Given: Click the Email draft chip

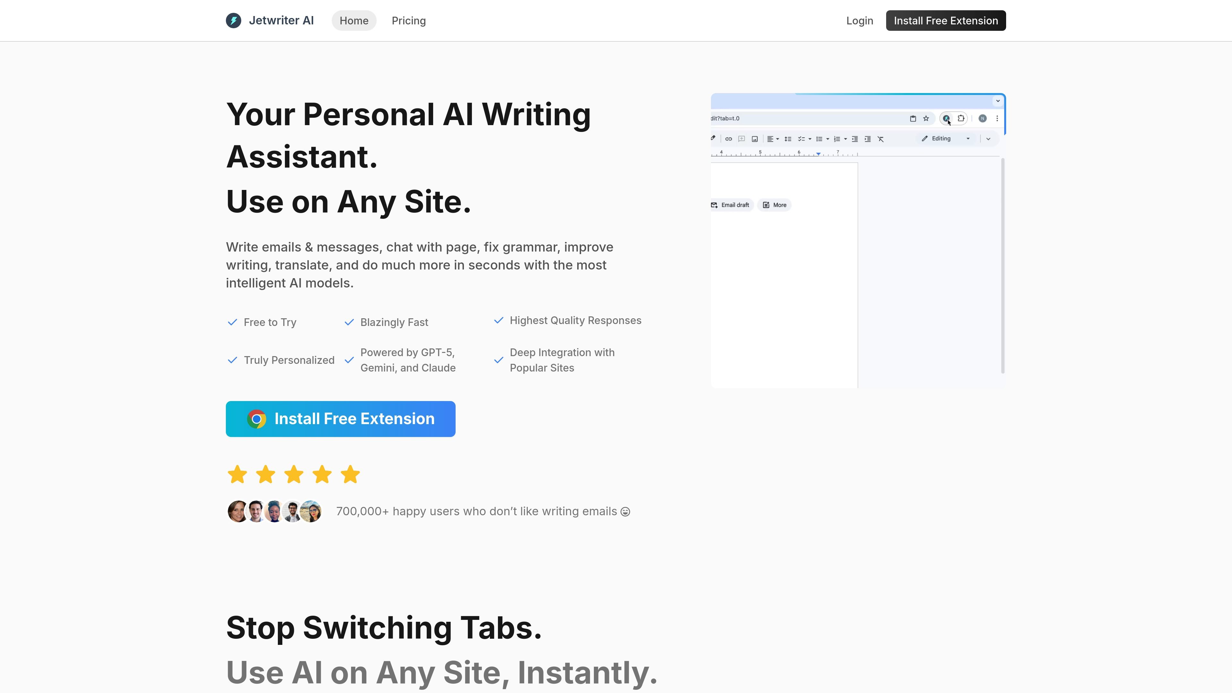Looking at the screenshot, I should (732, 205).
